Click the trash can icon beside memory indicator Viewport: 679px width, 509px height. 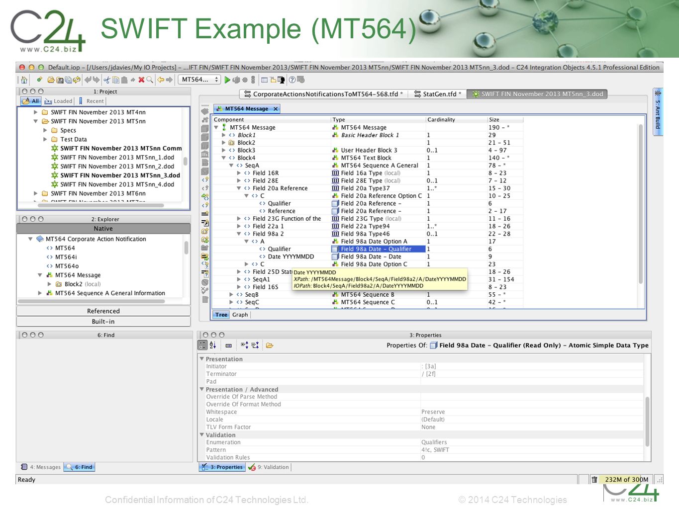(x=594, y=480)
